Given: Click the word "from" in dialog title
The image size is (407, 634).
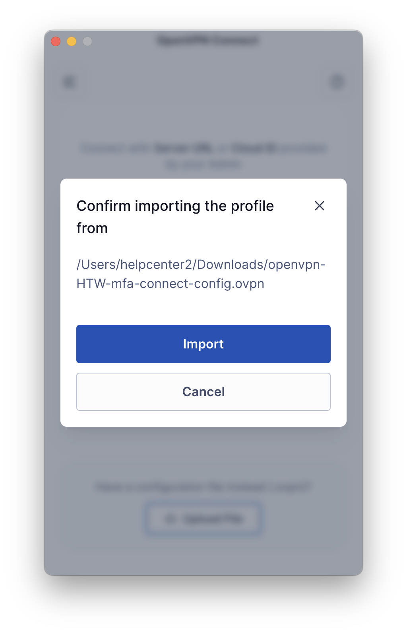Looking at the screenshot, I should click(92, 228).
